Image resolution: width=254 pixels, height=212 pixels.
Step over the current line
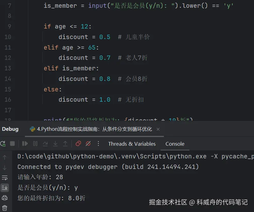tap(45, 144)
